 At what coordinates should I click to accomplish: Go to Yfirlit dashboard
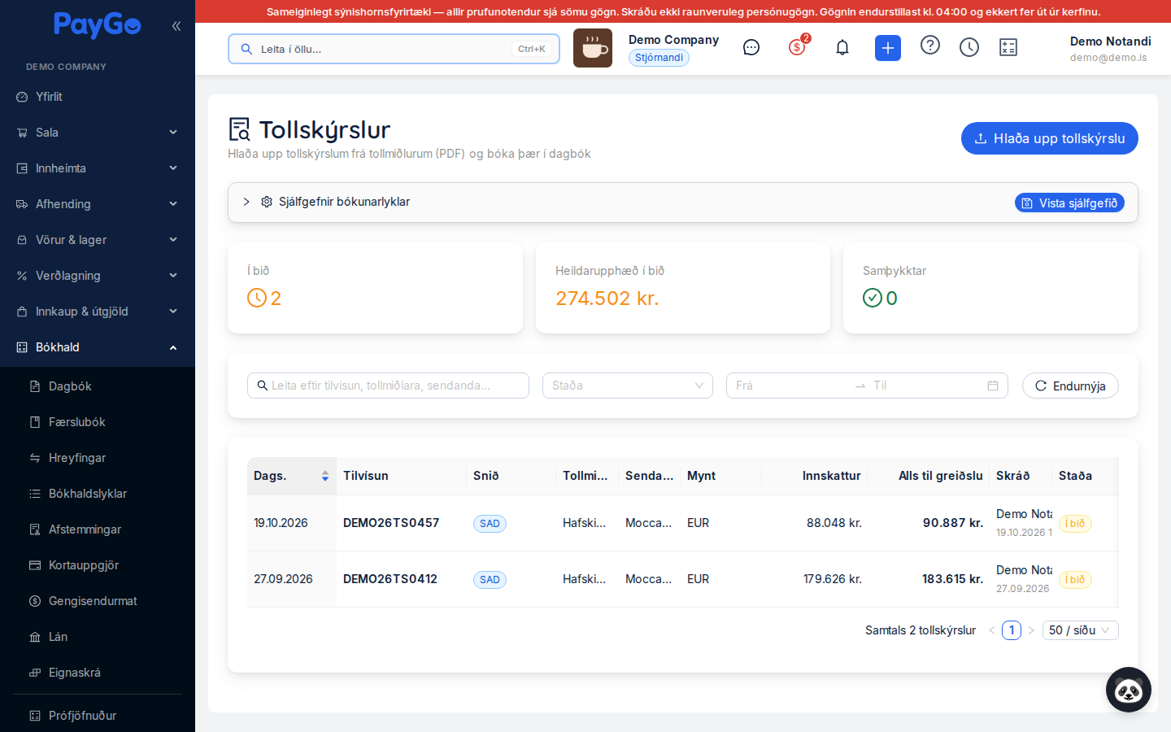pyautogui.click(x=98, y=97)
